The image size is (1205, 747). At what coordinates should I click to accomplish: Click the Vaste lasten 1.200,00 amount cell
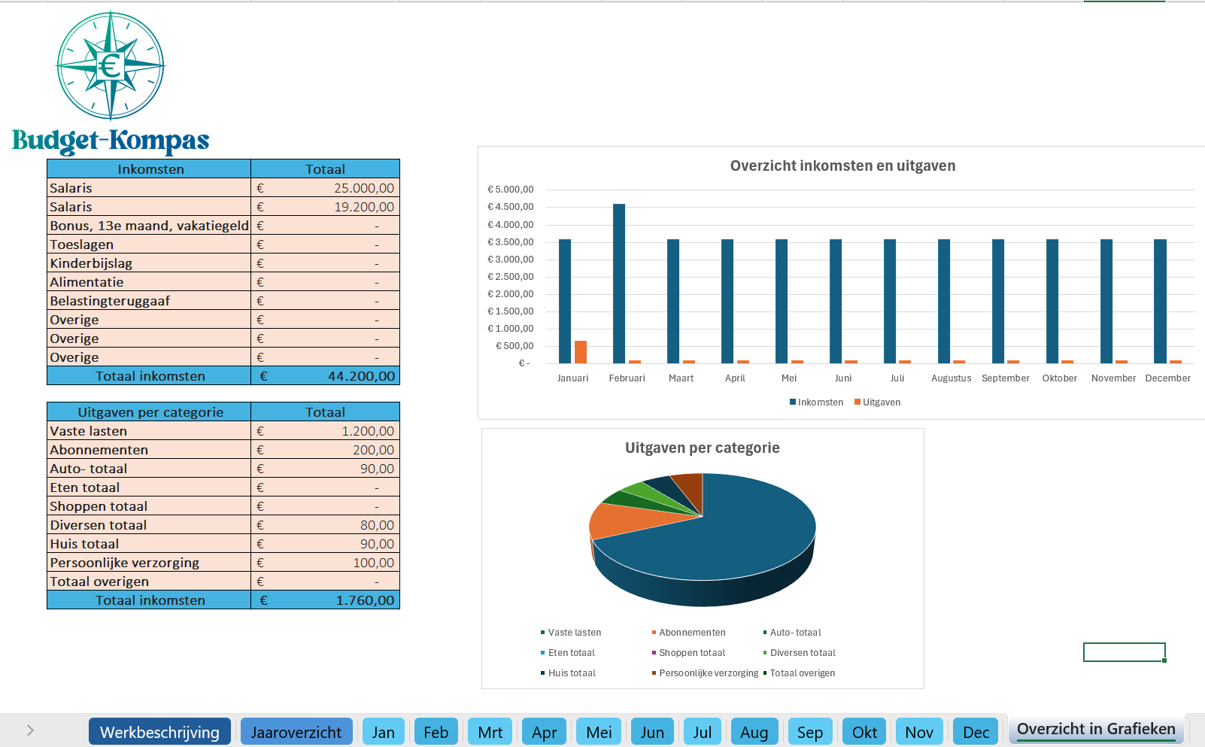(x=325, y=431)
